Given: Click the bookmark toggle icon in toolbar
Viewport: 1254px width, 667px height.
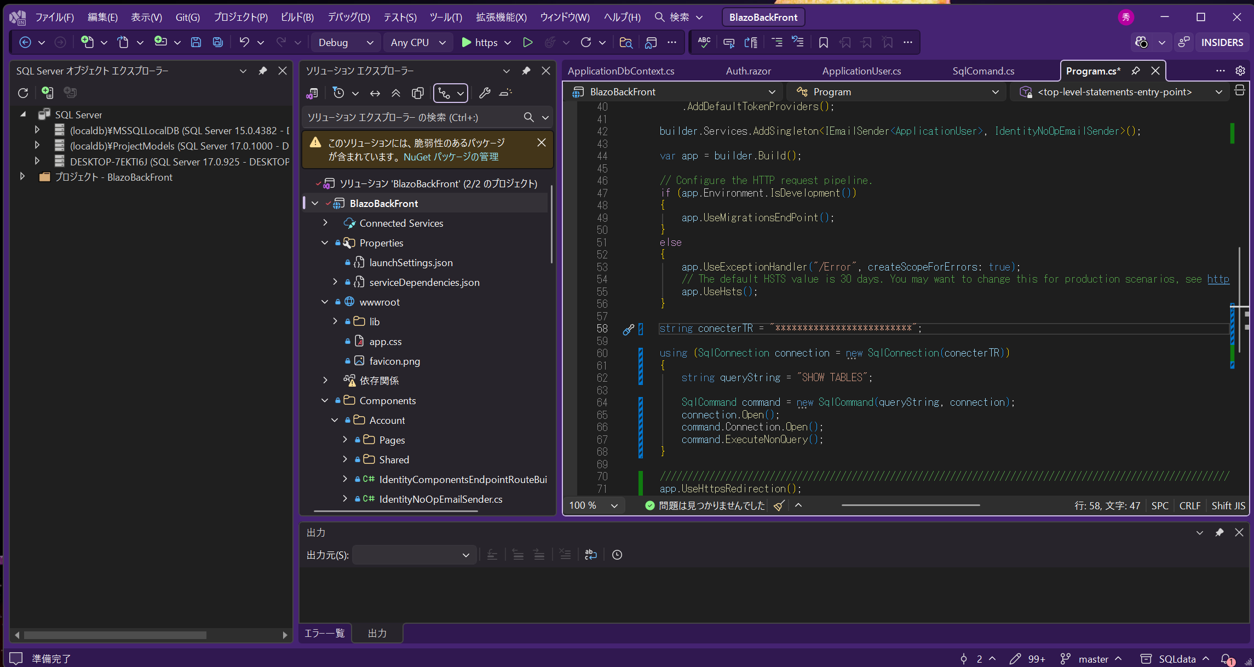Looking at the screenshot, I should point(823,42).
